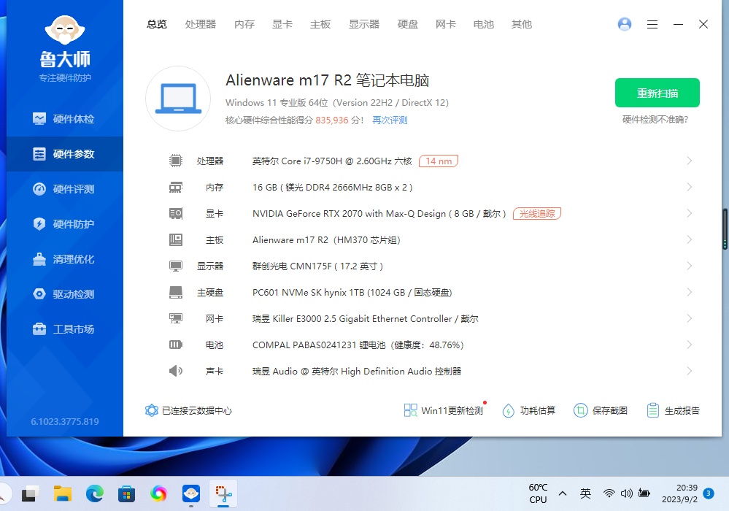Switch to the 电池 tab
The image size is (729, 511).
coord(484,24)
